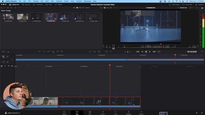Open the media pool sort options

[x=101, y=8]
